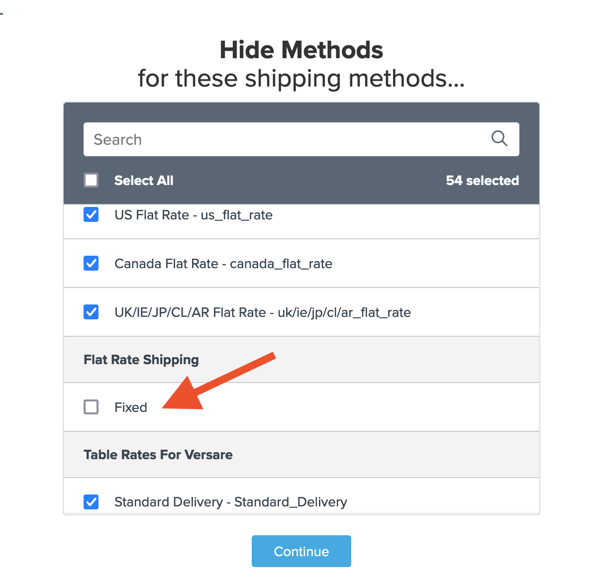Click the 54 selected counter
This screenshot has height=585, width=596.
tap(482, 181)
